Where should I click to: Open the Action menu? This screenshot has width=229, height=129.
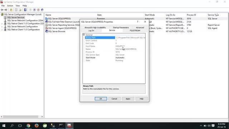10,6
